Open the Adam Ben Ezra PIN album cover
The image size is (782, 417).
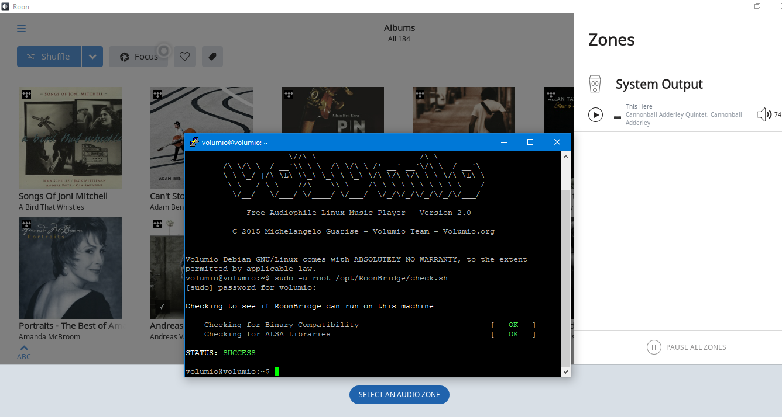coord(332,110)
